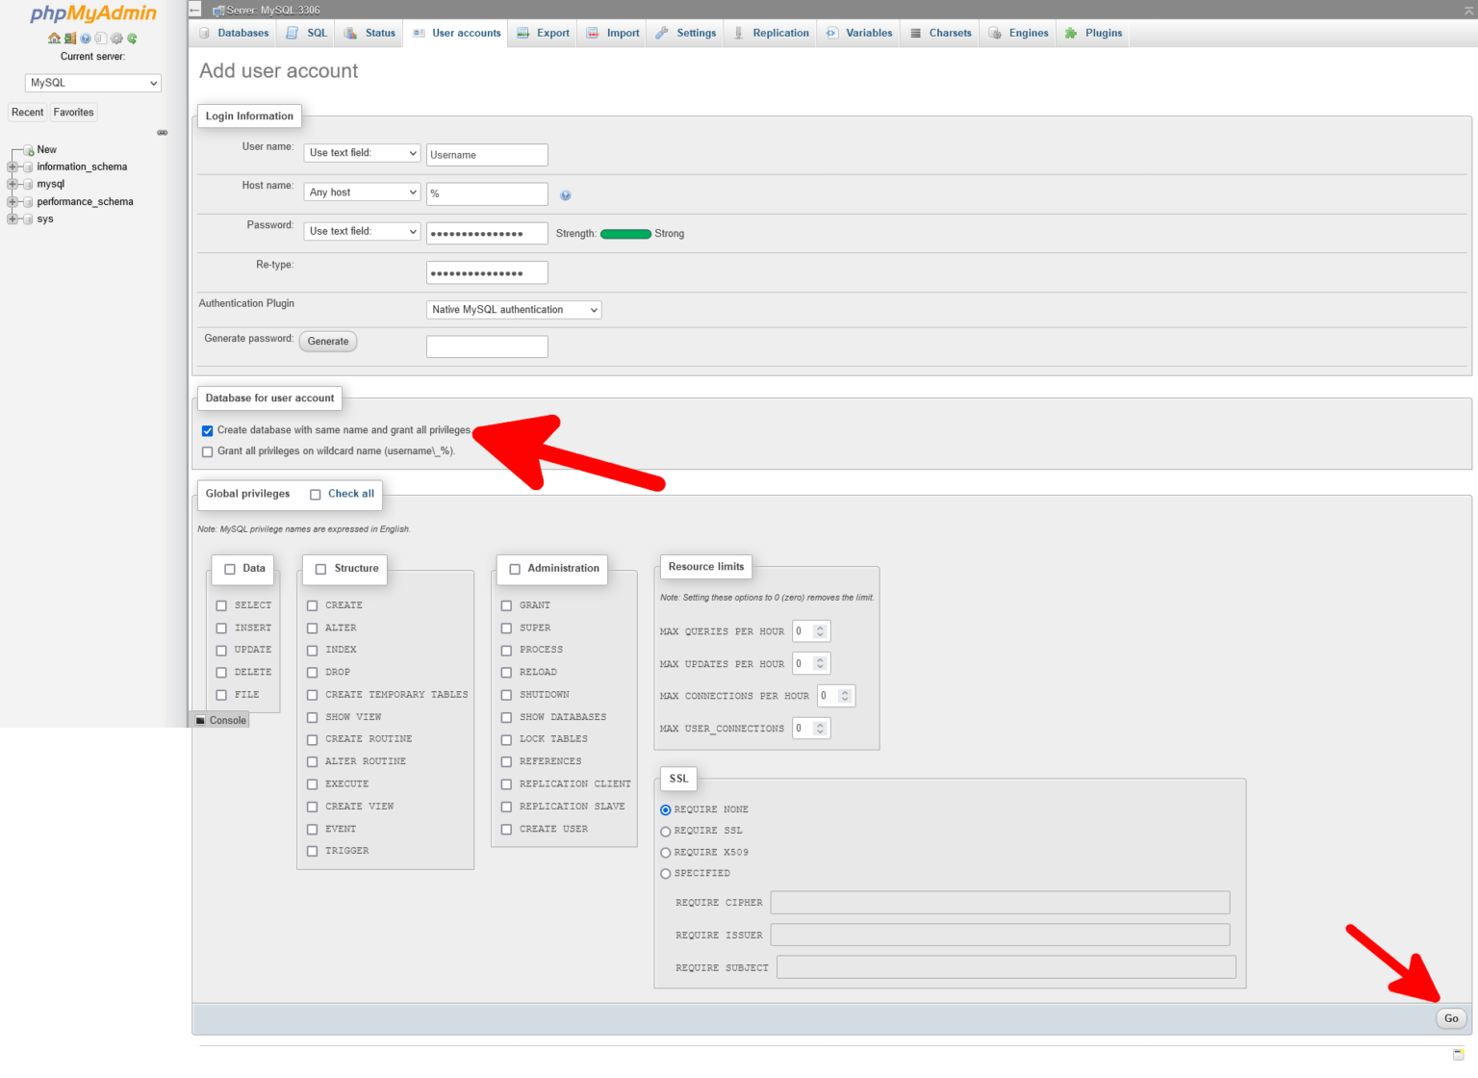Reload the navigation panel with the green refresh icon
This screenshot has height=1078, width=1478.
132,38
